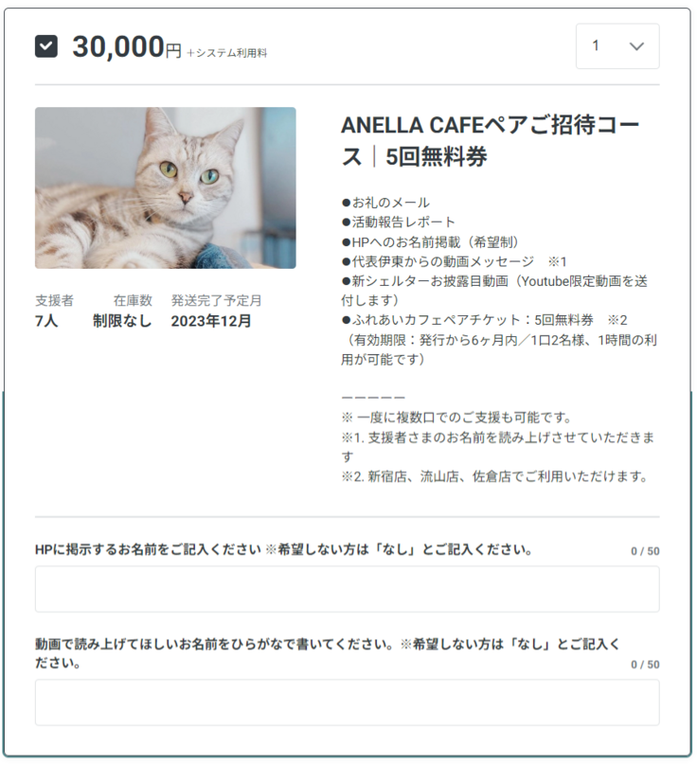The height and width of the screenshot is (765, 697).
Task: Focus the HP掲示お名前 input field
Action: (347, 589)
